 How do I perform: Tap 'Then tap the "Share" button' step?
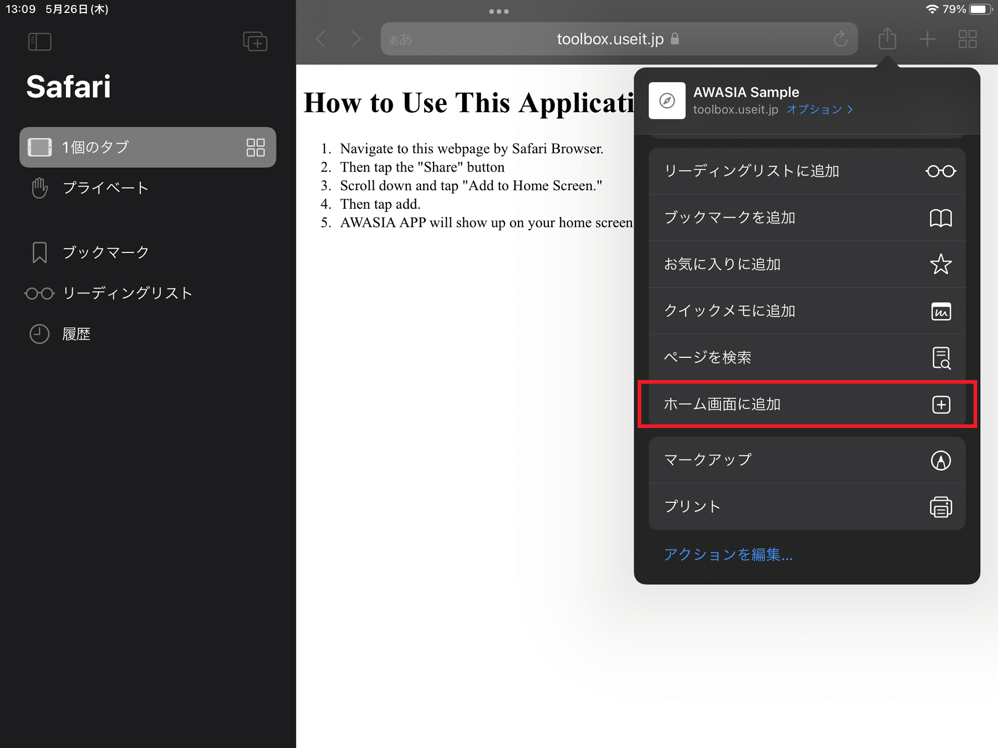(x=422, y=167)
